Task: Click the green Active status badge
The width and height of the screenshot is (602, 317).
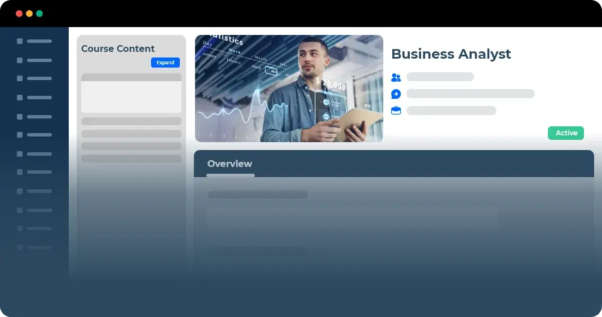Action: [x=565, y=133]
